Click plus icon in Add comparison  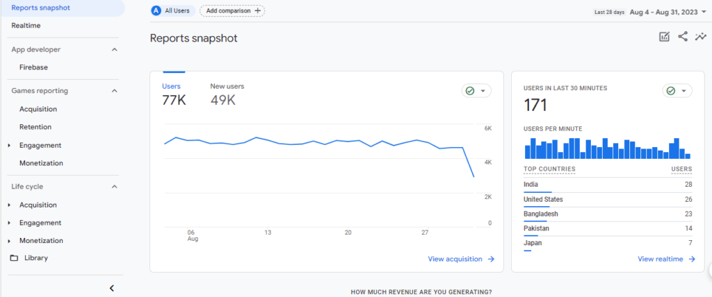(x=257, y=10)
